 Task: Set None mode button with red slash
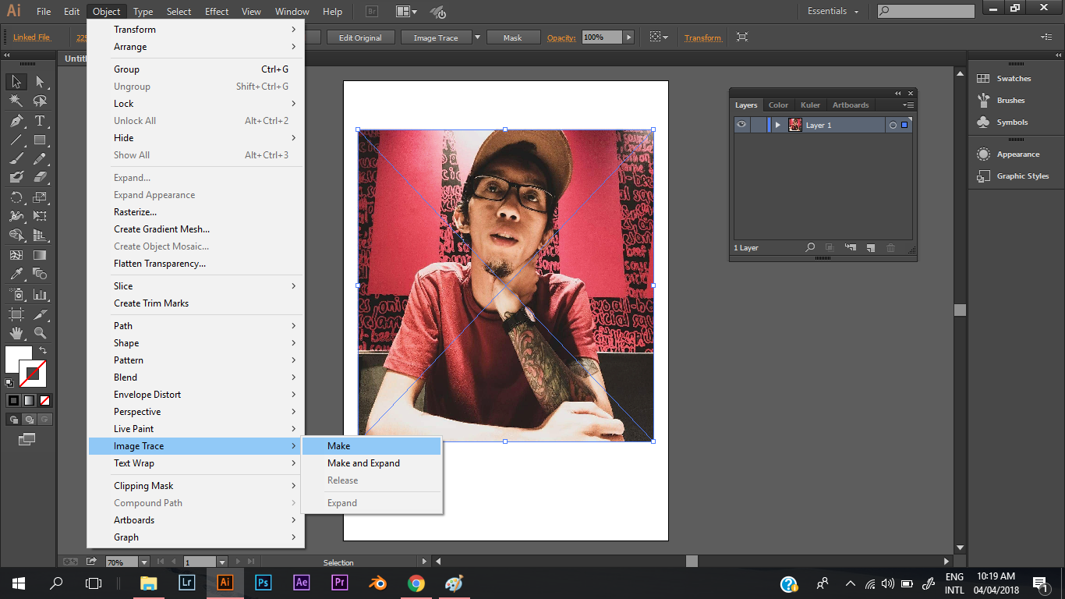44,400
